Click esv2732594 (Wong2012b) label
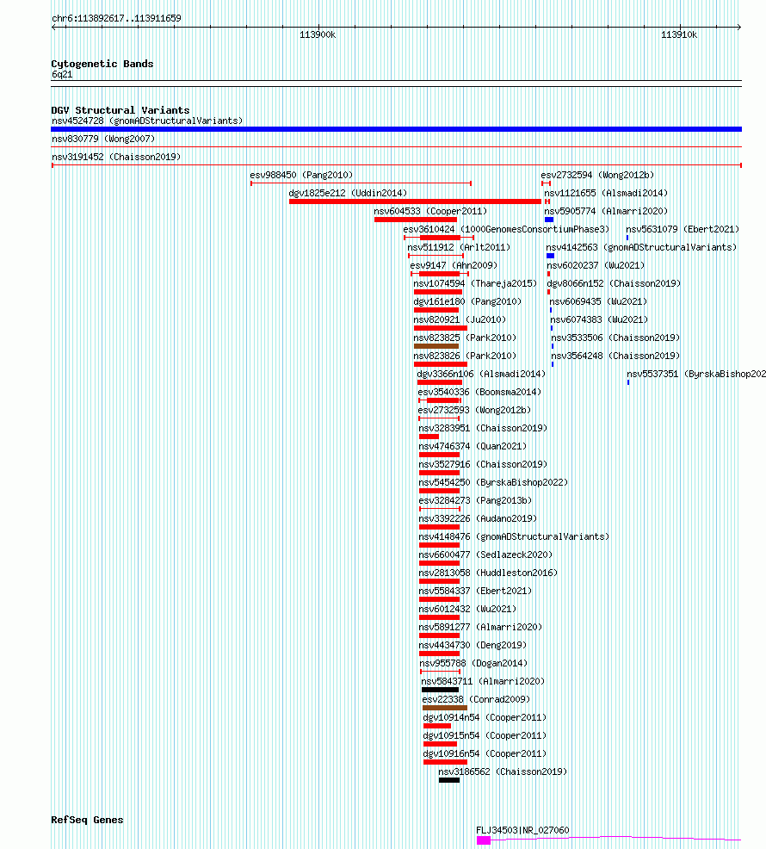 tap(597, 175)
